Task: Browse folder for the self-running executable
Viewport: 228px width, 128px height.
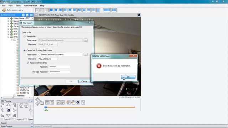Action: (x=85, y=54)
